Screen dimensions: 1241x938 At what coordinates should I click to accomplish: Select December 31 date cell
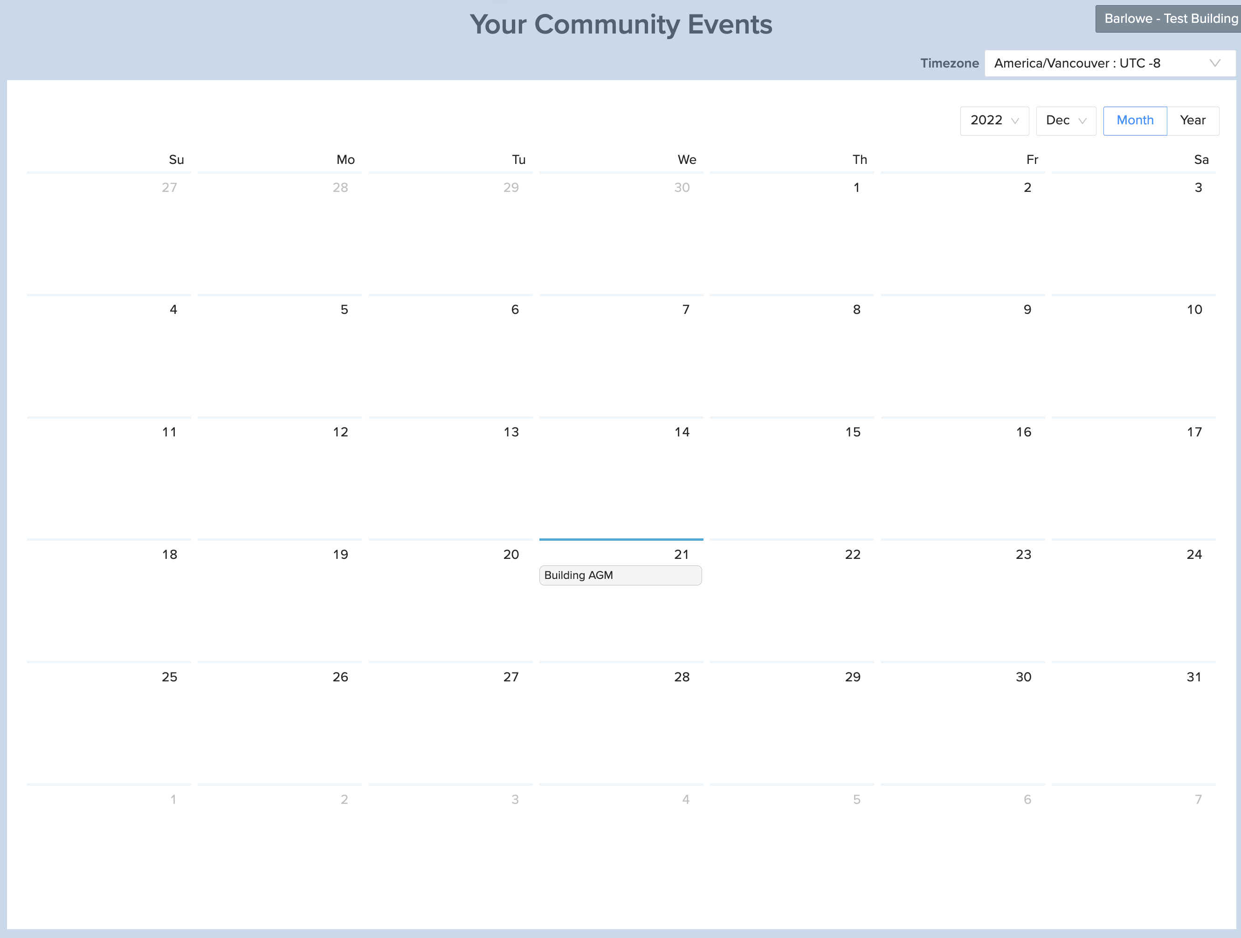pyautogui.click(x=1133, y=722)
